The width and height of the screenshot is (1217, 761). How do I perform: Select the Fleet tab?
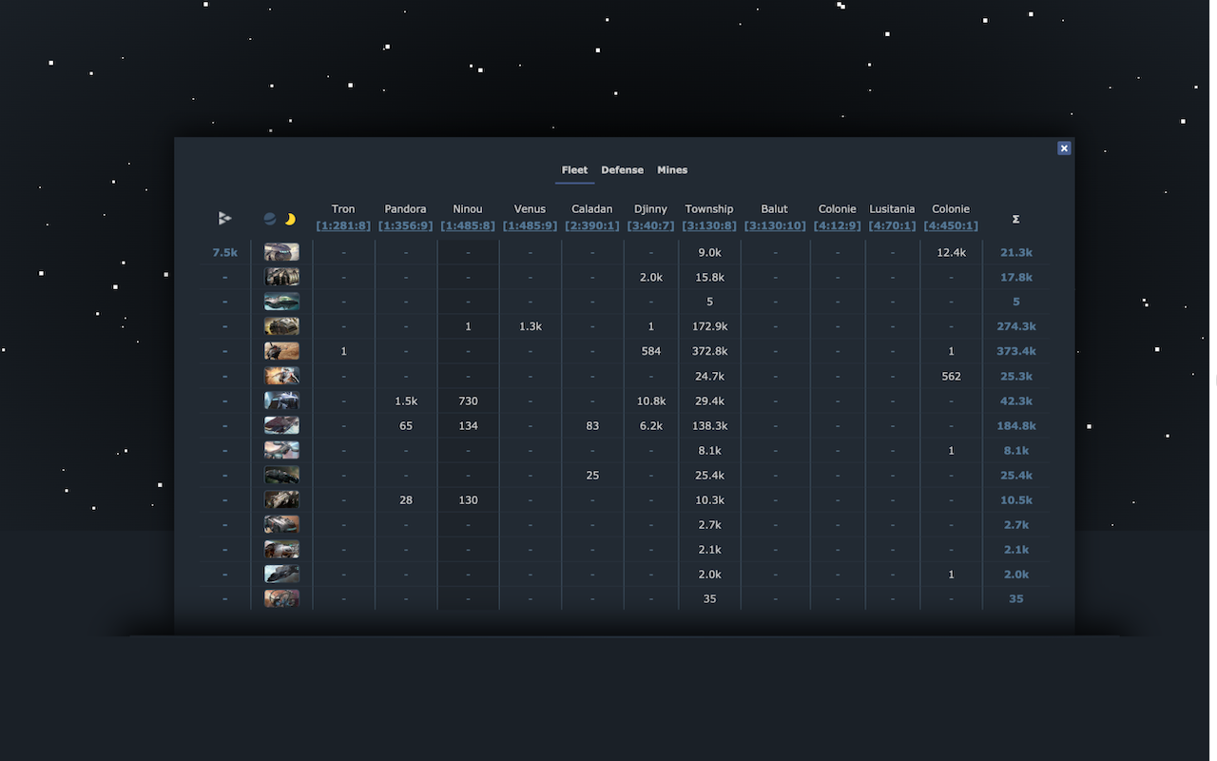574,170
